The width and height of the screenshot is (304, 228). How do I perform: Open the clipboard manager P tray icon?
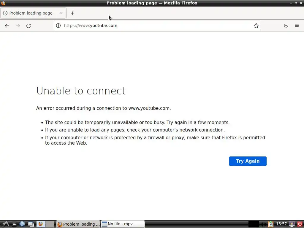coord(271,224)
